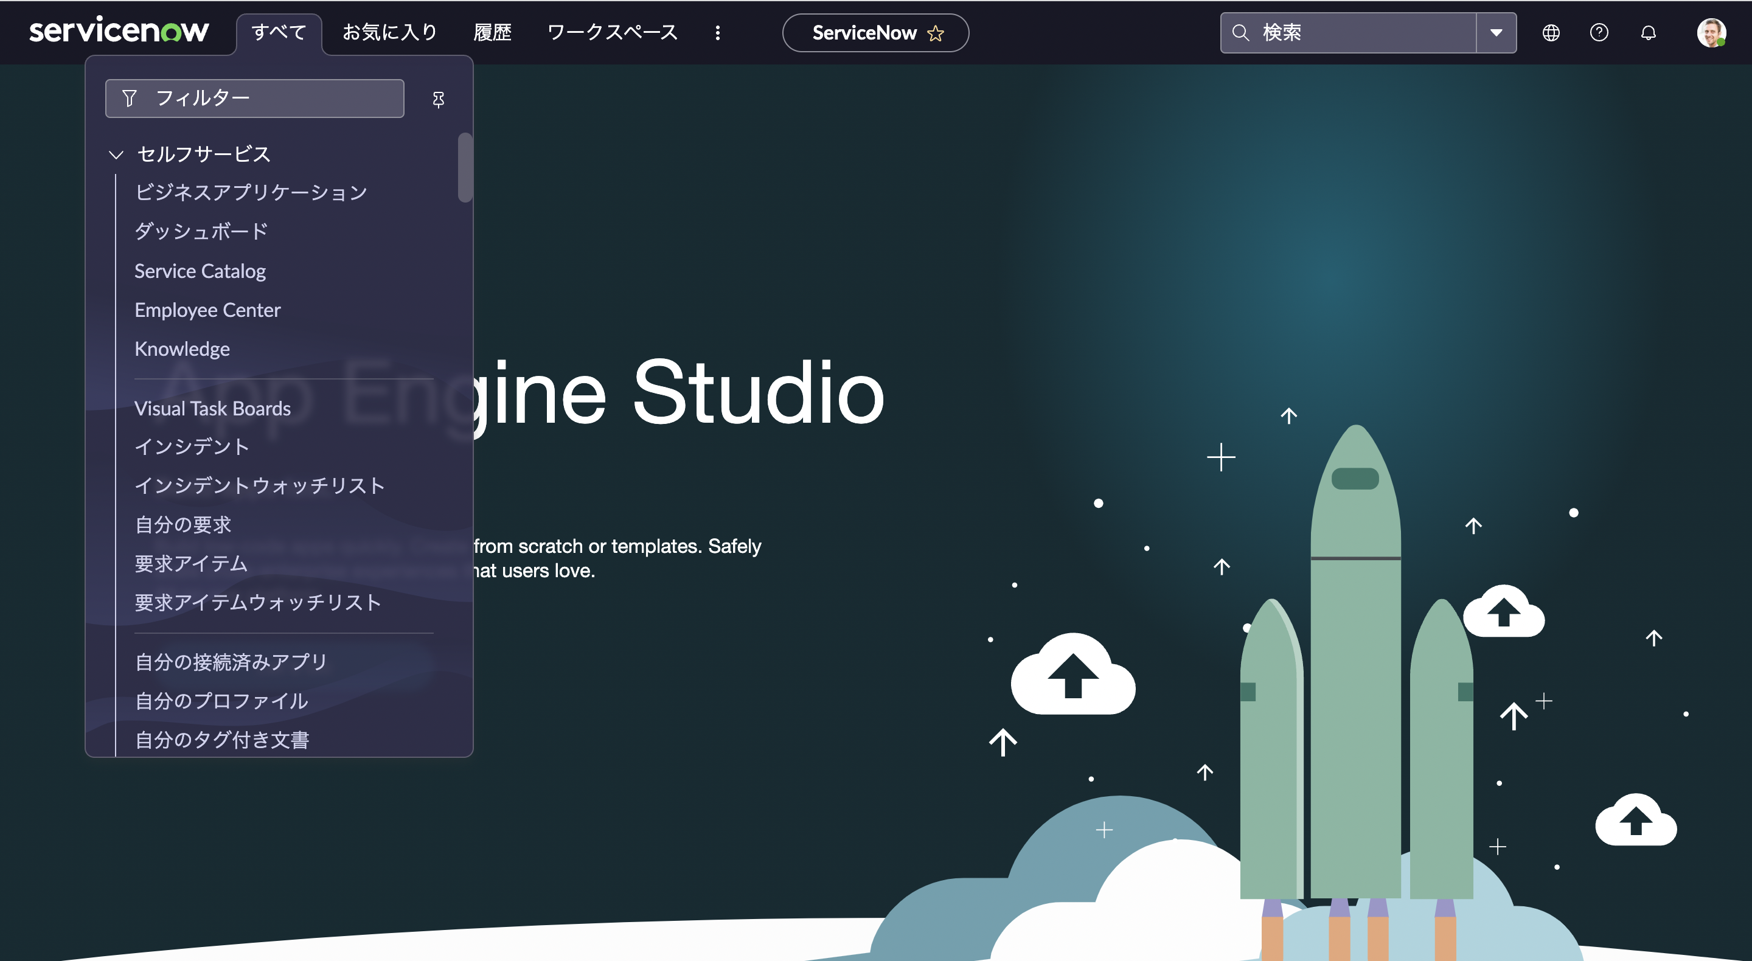Open the global search magnifier icon
The image size is (1752, 961).
(1240, 32)
